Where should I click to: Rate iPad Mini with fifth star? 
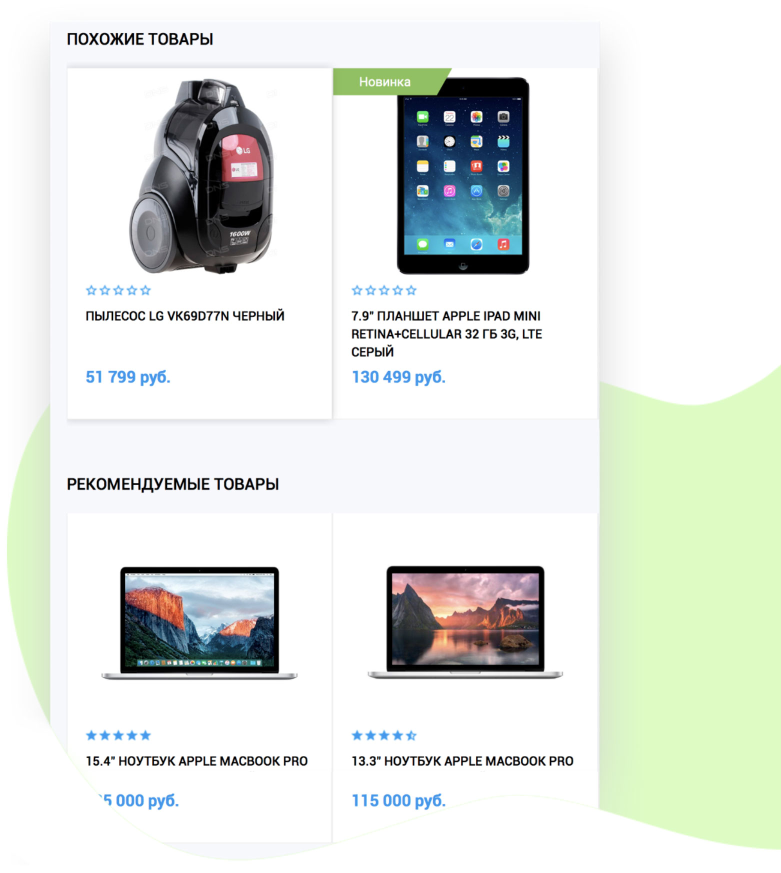[x=411, y=290]
